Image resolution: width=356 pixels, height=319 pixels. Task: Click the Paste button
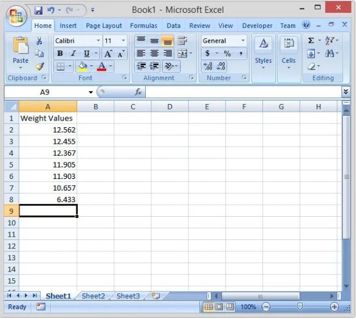click(x=21, y=52)
